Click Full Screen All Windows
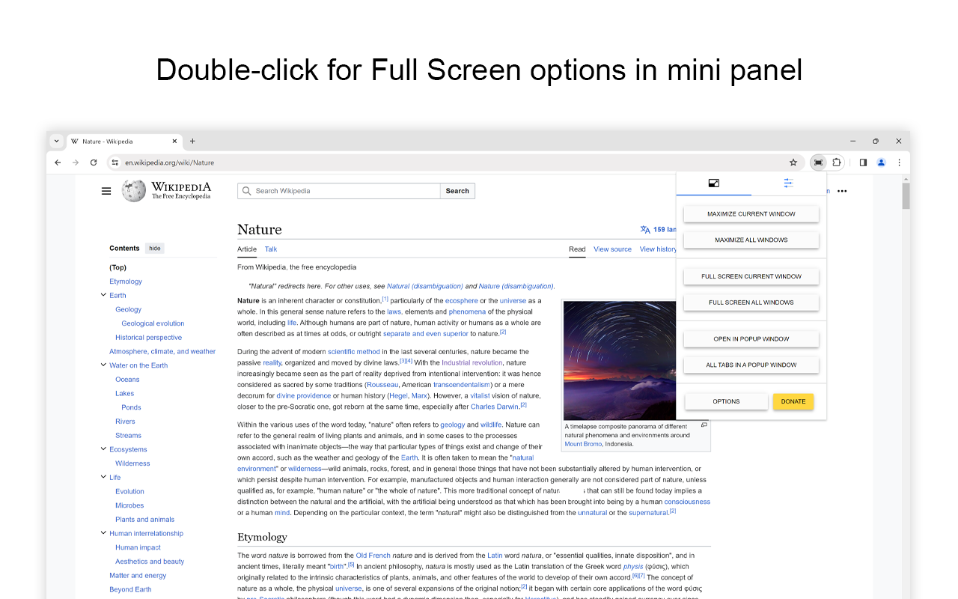The height and width of the screenshot is (599, 958). tap(751, 302)
